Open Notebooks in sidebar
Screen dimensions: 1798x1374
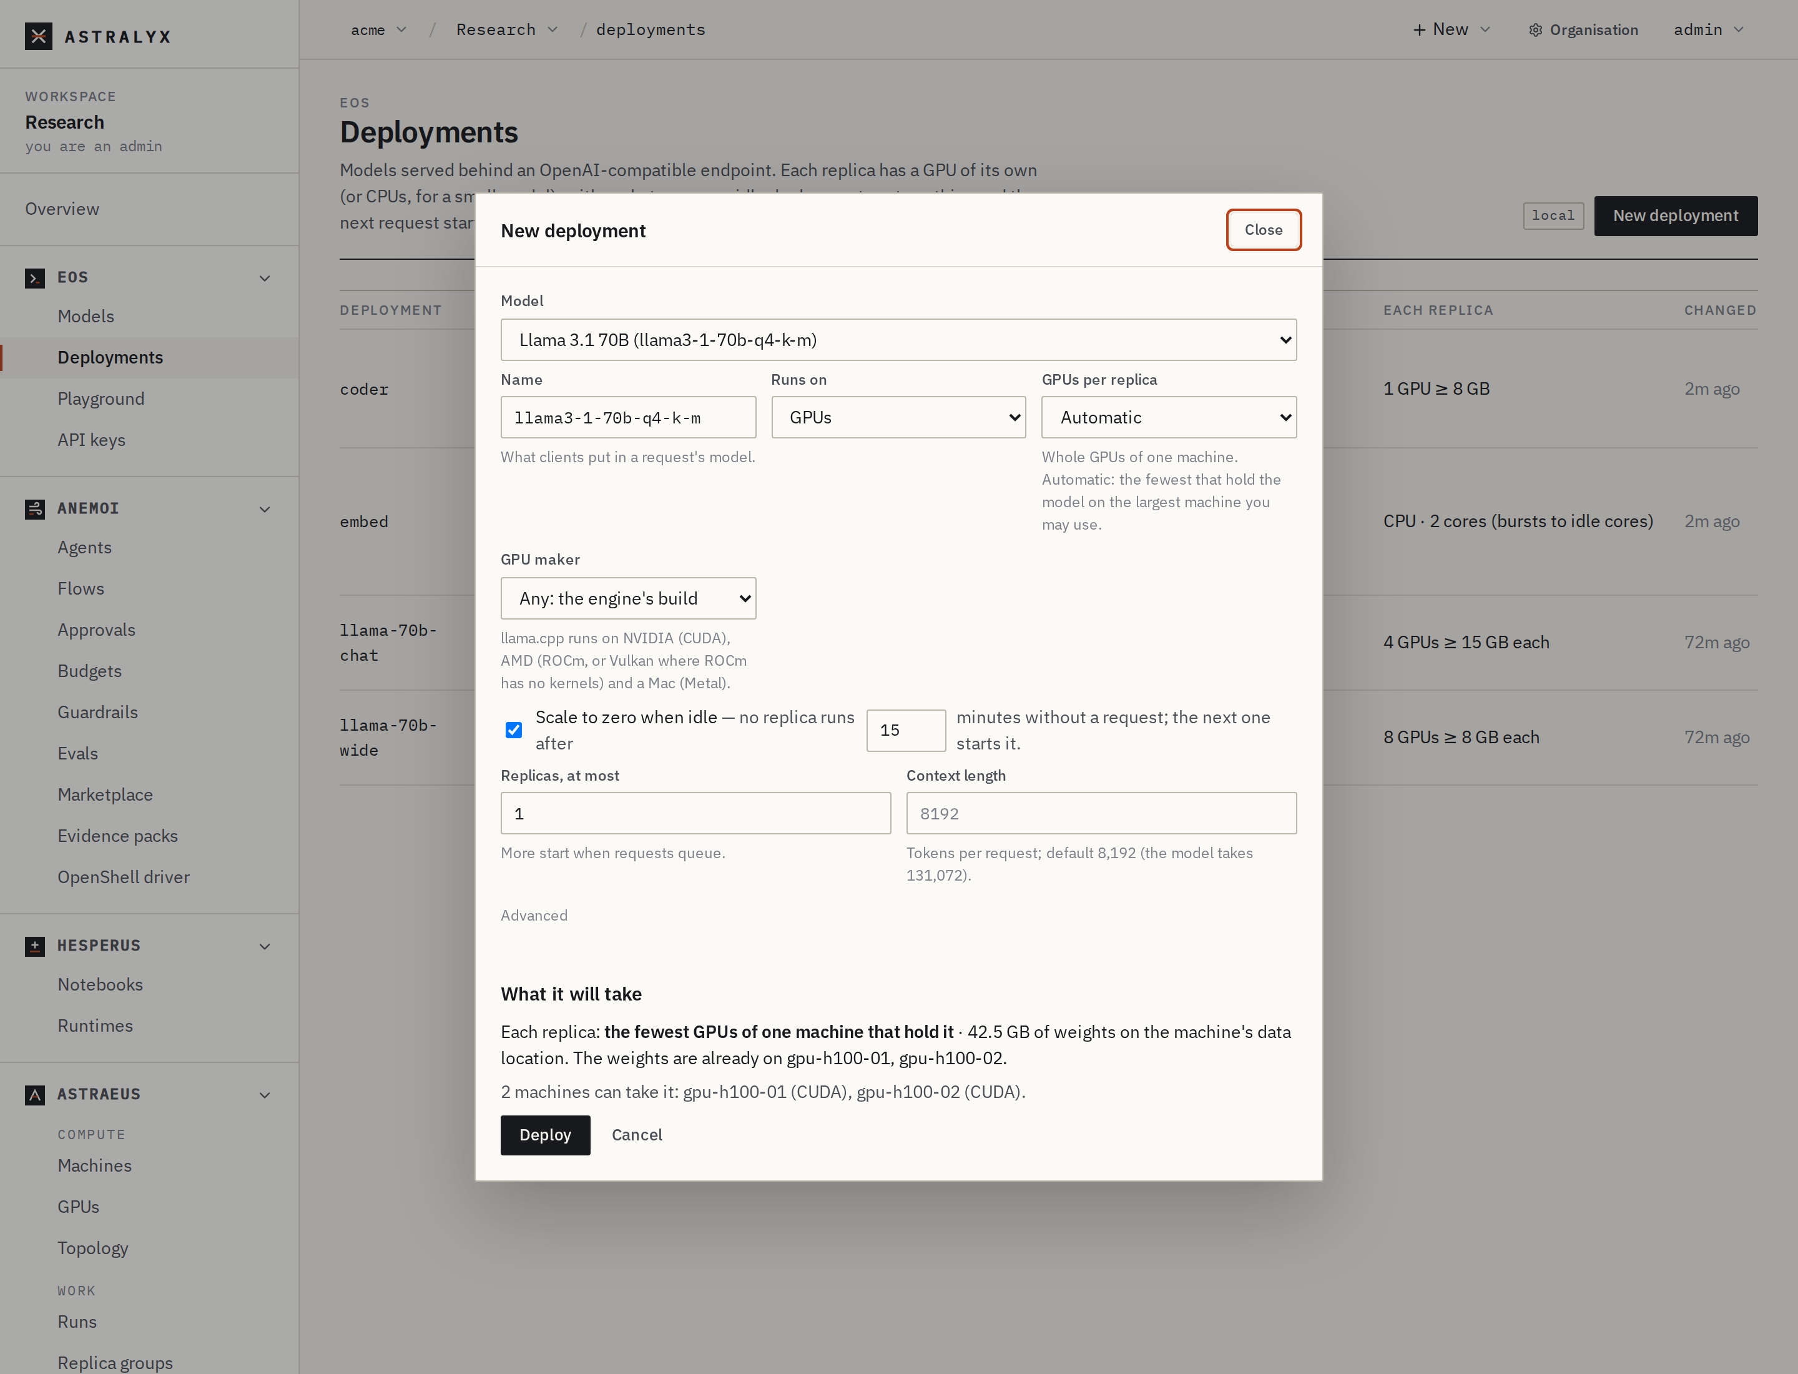pyautogui.click(x=100, y=985)
